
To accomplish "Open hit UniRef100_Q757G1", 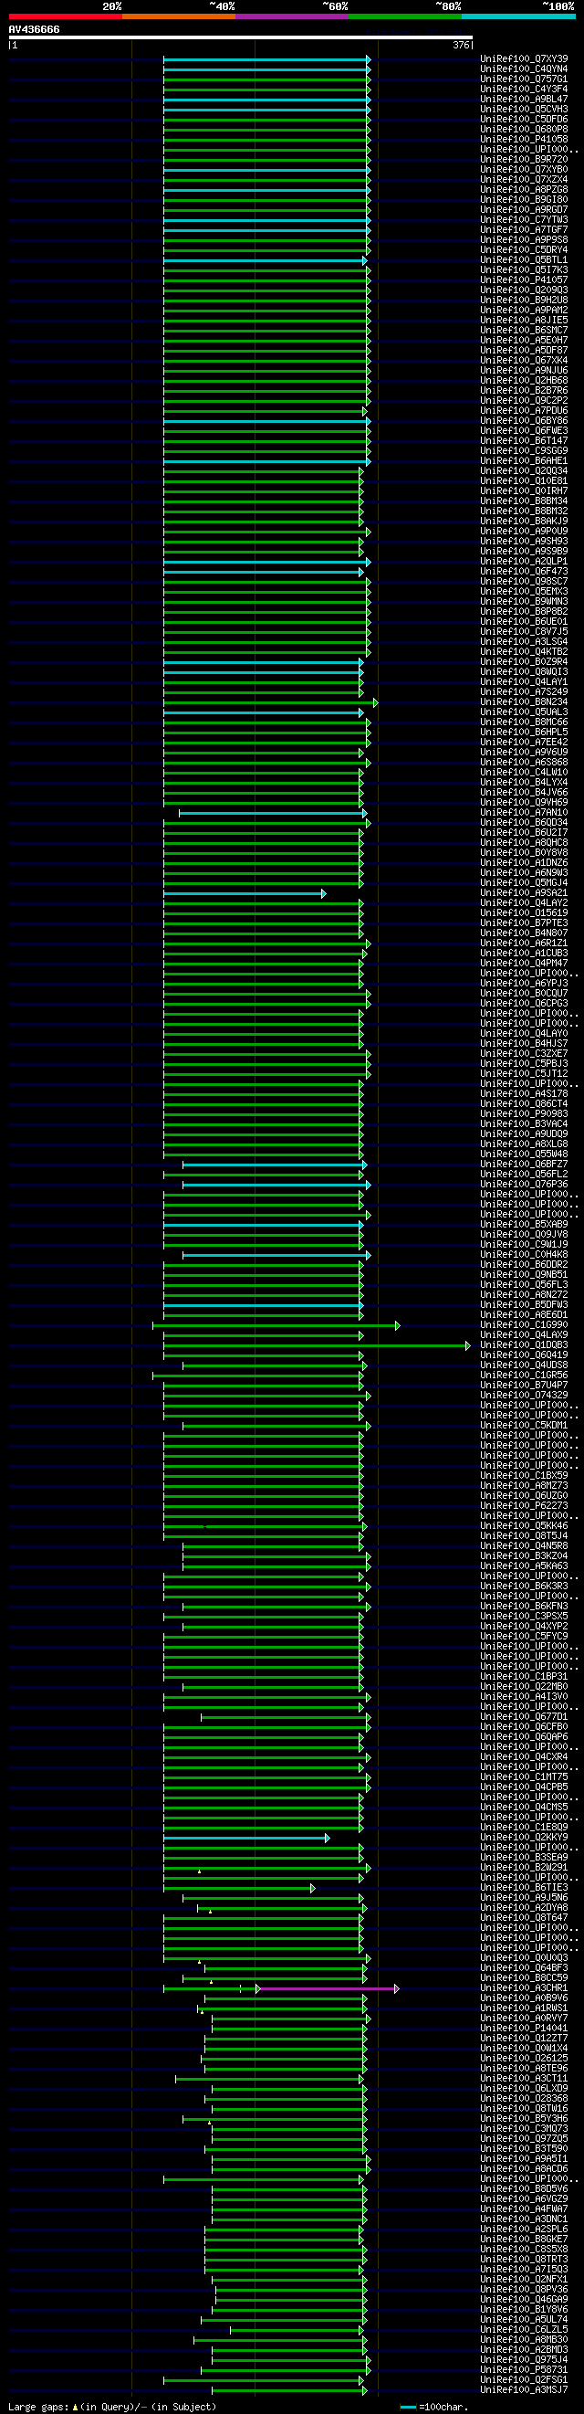I will coord(524,79).
